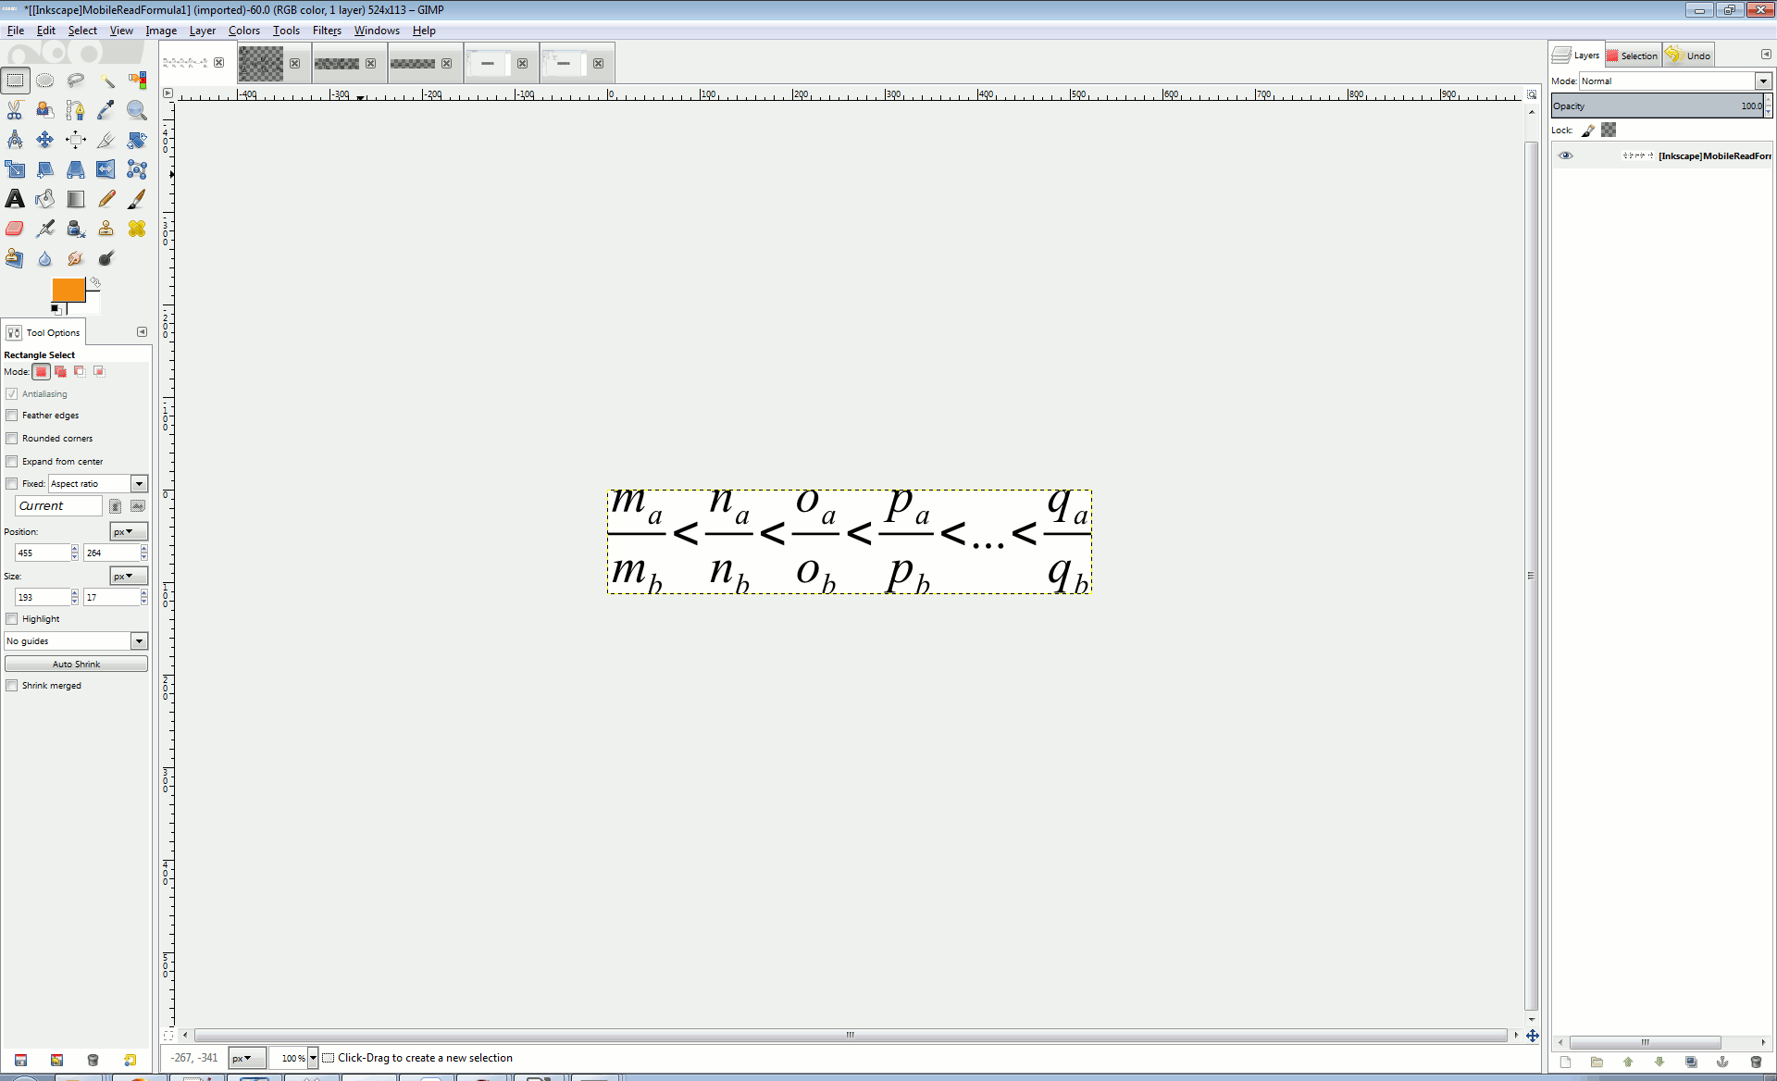This screenshot has height=1081, width=1777.
Task: Select the Ellipse Select tool
Action: 44,81
